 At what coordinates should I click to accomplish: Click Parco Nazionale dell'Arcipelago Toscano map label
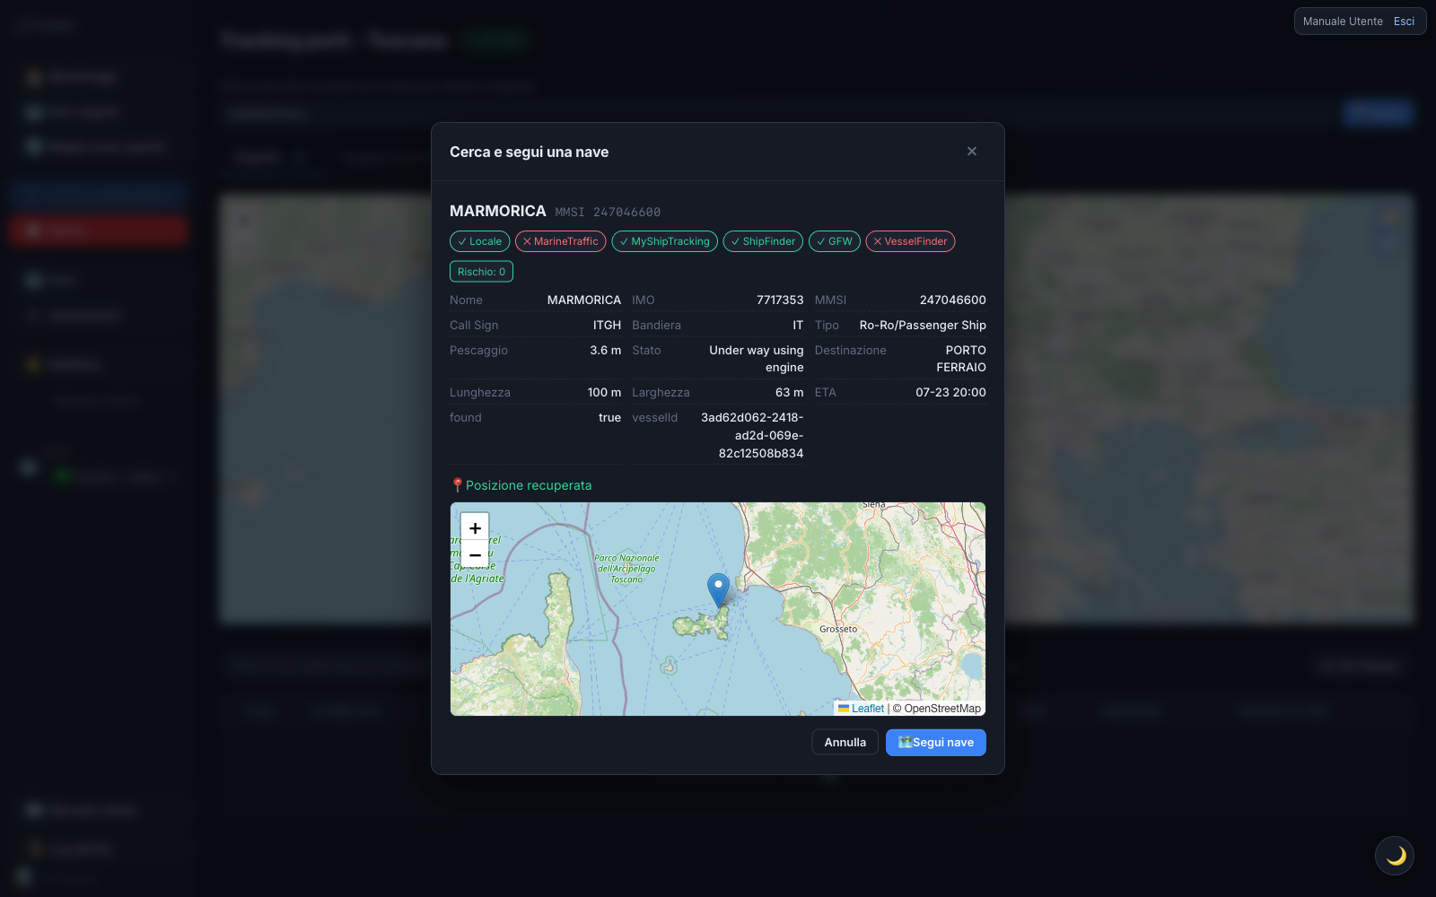[x=626, y=569]
